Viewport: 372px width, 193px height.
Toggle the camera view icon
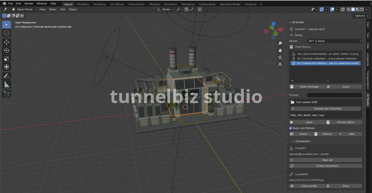point(280,57)
